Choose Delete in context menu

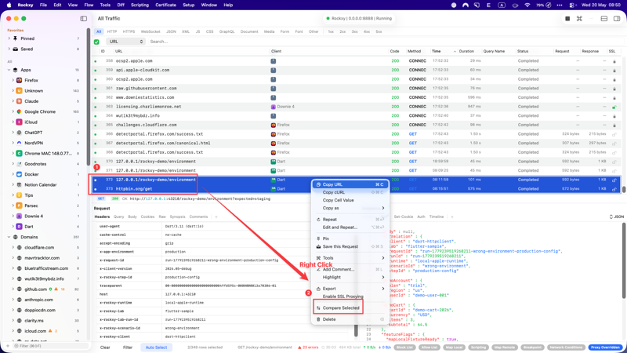tap(350, 319)
